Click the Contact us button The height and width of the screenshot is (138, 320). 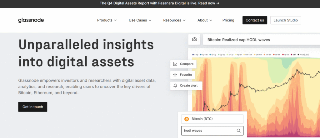pos(255,20)
